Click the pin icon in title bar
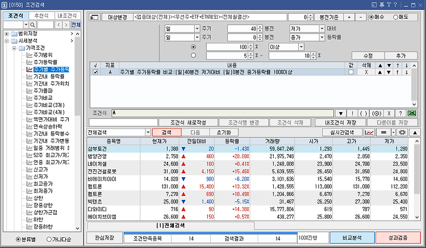This screenshot has width=426, height=248. pos(382,5)
